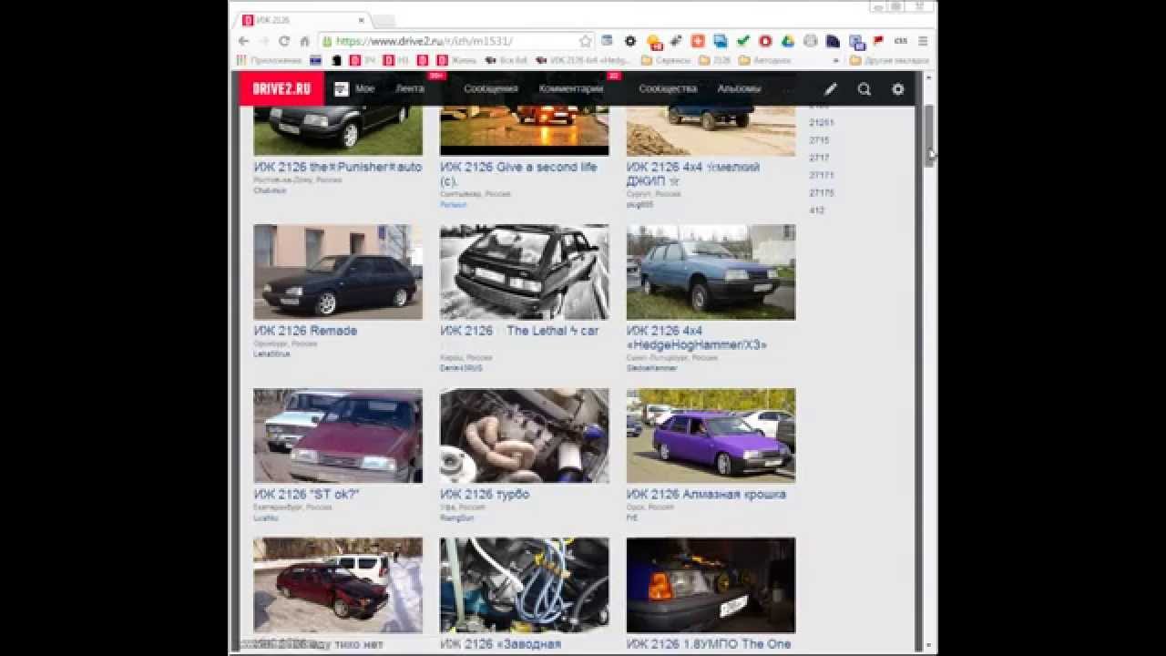The width and height of the screenshot is (1166, 656).
Task: Open DRIVE2 settings gear icon
Action: 898,89
